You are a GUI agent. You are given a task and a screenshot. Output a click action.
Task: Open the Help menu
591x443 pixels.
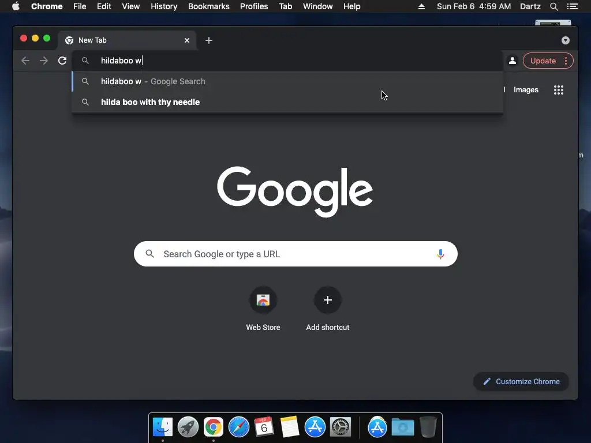[x=351, y=6]
